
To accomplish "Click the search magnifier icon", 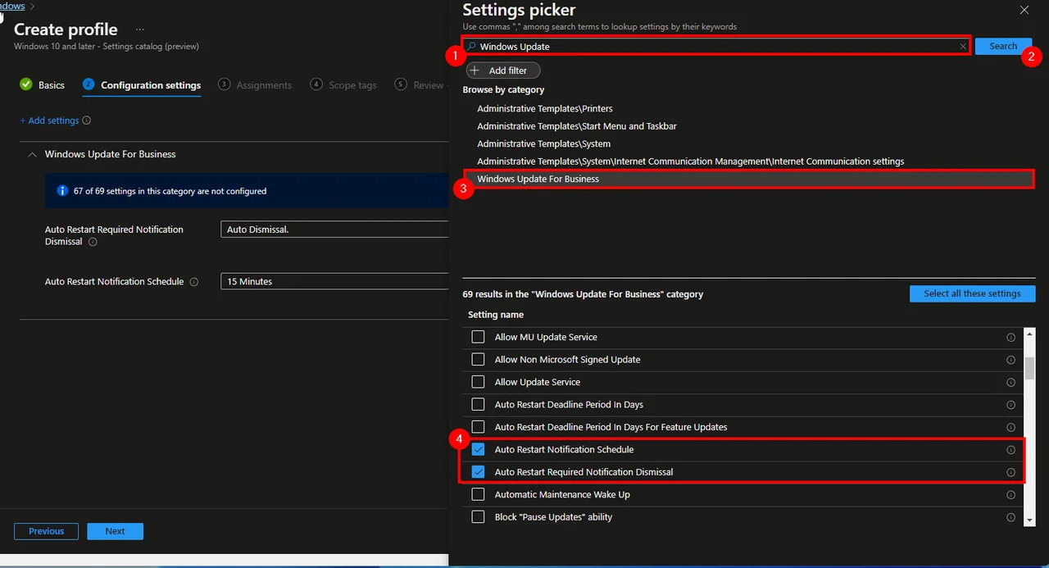I will pyautogui.click(x=471, y=47).
